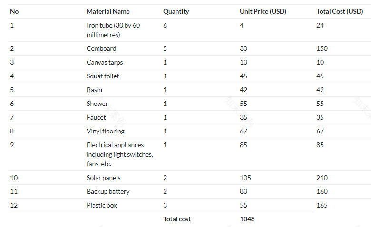Select the "Vinyl flooring" cell
The image size is (371, 227).
point(105,131)
